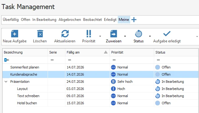Click the Priorität exclamation icon
This screenshot has height=113, width=199.
tap(89, 34)
